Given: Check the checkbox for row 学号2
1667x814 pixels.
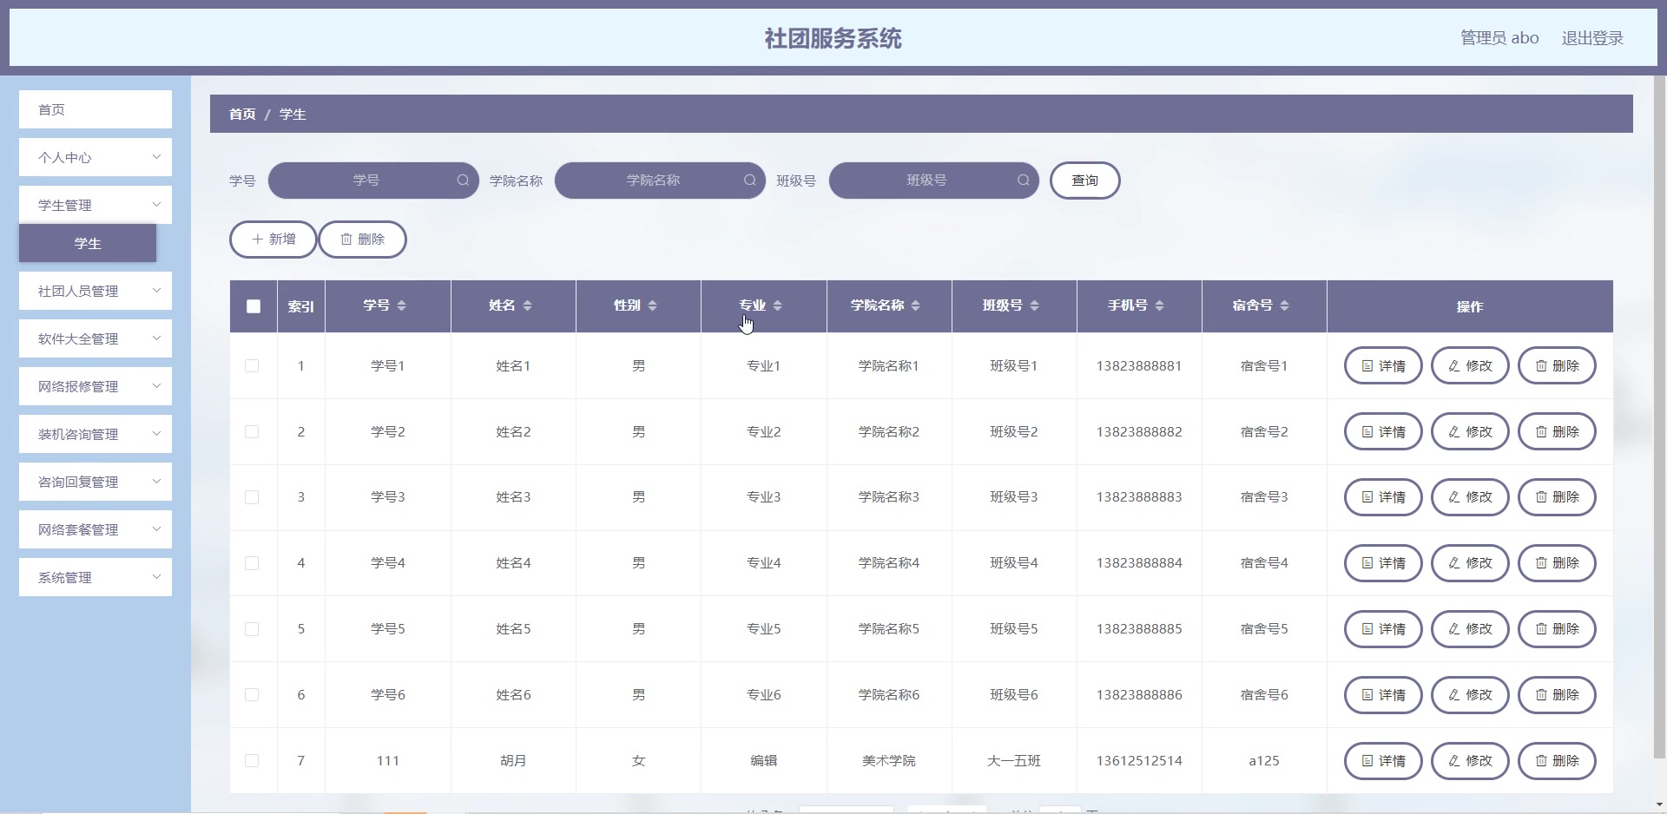Looking at the screenshot, I should pos(252,432).
